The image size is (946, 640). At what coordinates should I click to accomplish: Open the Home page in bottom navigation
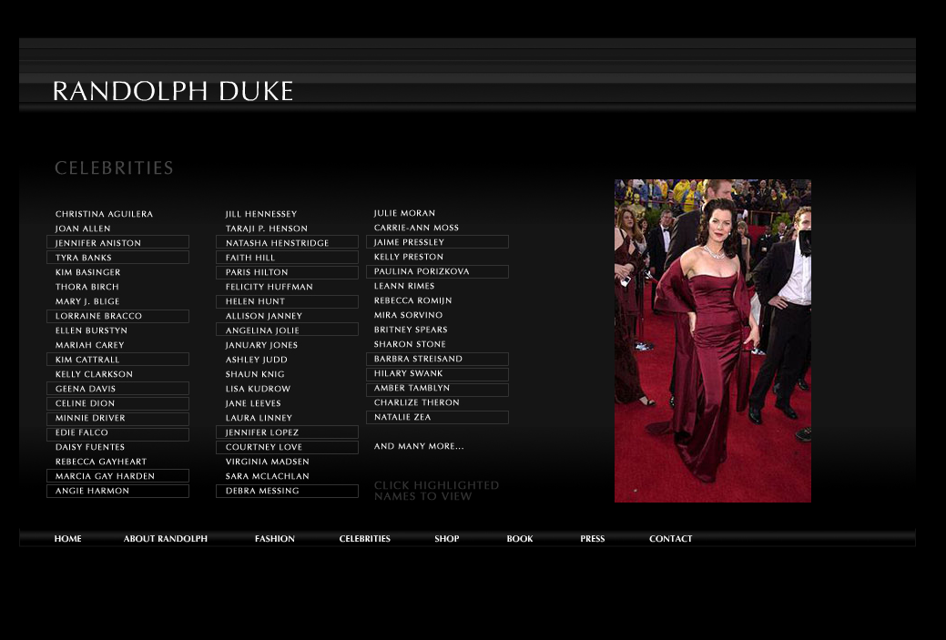(67, 539)
